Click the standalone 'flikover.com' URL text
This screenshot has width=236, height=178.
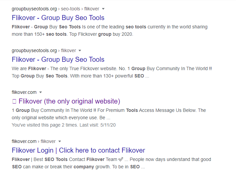point(24,93)
